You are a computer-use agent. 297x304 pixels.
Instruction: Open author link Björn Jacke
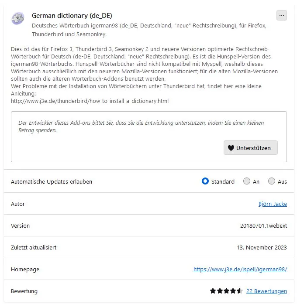(x=273, y=204)
